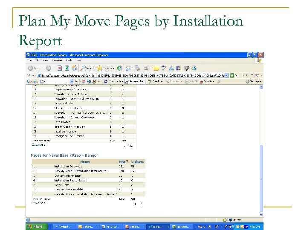Click the Internet zone status indicator
The width and height of the screenshot is (307, 230).
pos(236,220)
